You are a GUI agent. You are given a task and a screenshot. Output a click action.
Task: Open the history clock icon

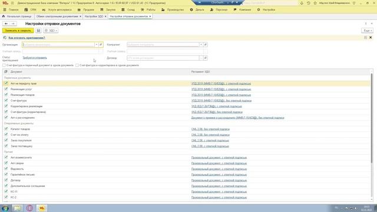pos(309,3)
